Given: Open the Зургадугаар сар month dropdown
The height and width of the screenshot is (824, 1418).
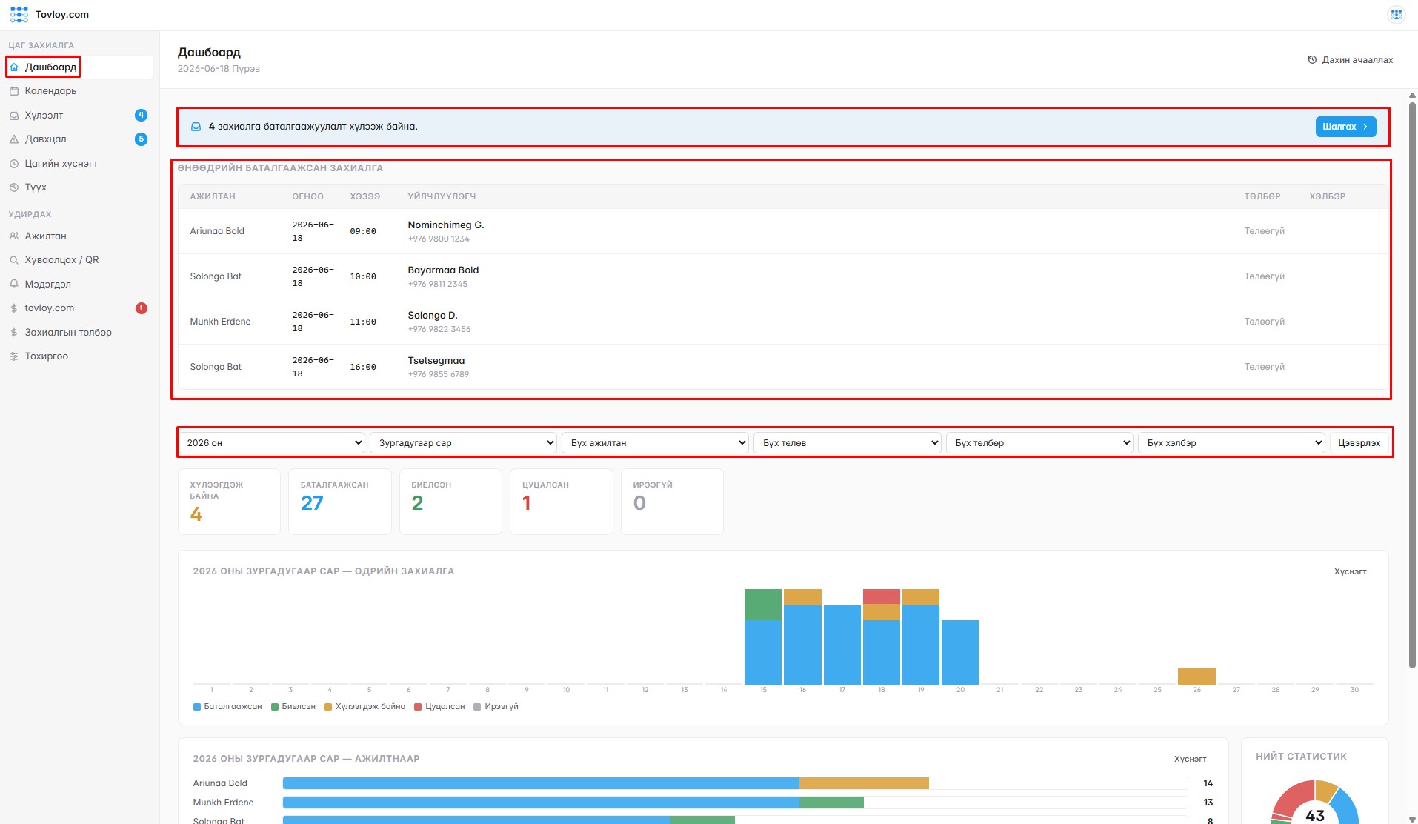Looking at the screenshot, I should pos(463,443).
